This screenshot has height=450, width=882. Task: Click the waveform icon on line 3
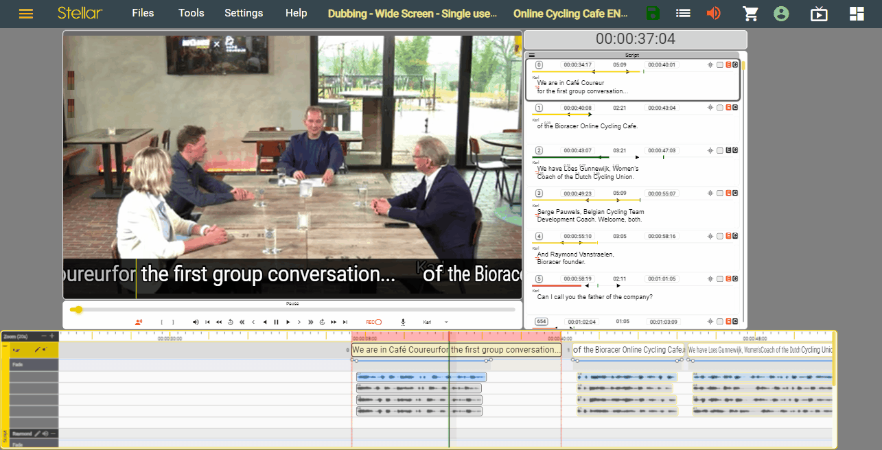(710, 193)
